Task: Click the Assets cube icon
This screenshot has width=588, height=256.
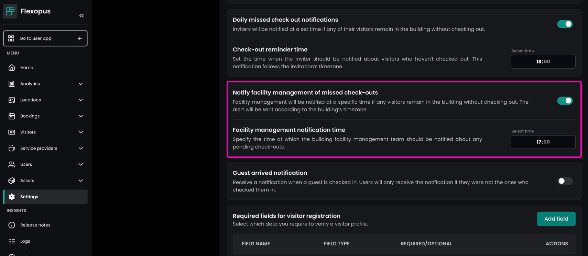Action: (12, 181)
